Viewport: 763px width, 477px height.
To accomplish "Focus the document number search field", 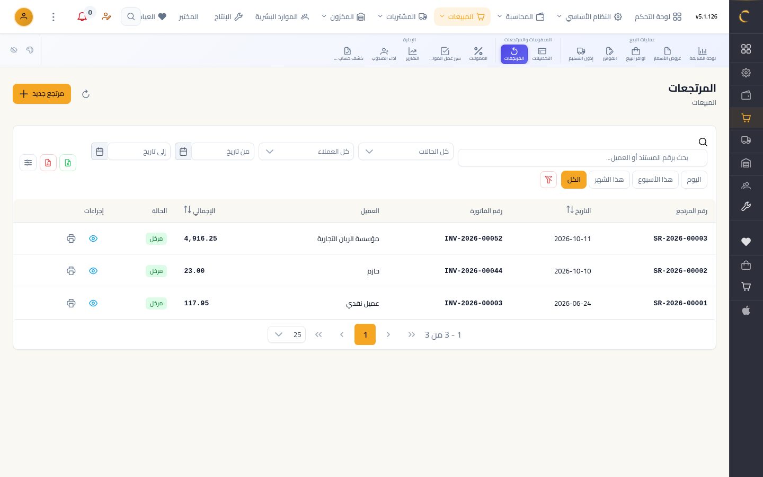I will point(582,158).
